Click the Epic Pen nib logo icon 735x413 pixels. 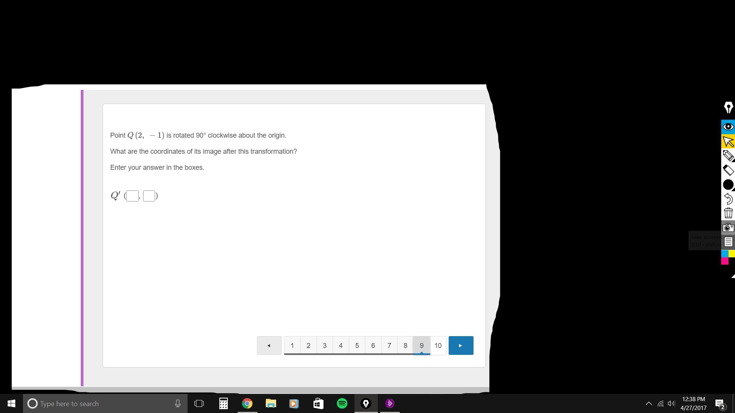[x=728, y=107]
